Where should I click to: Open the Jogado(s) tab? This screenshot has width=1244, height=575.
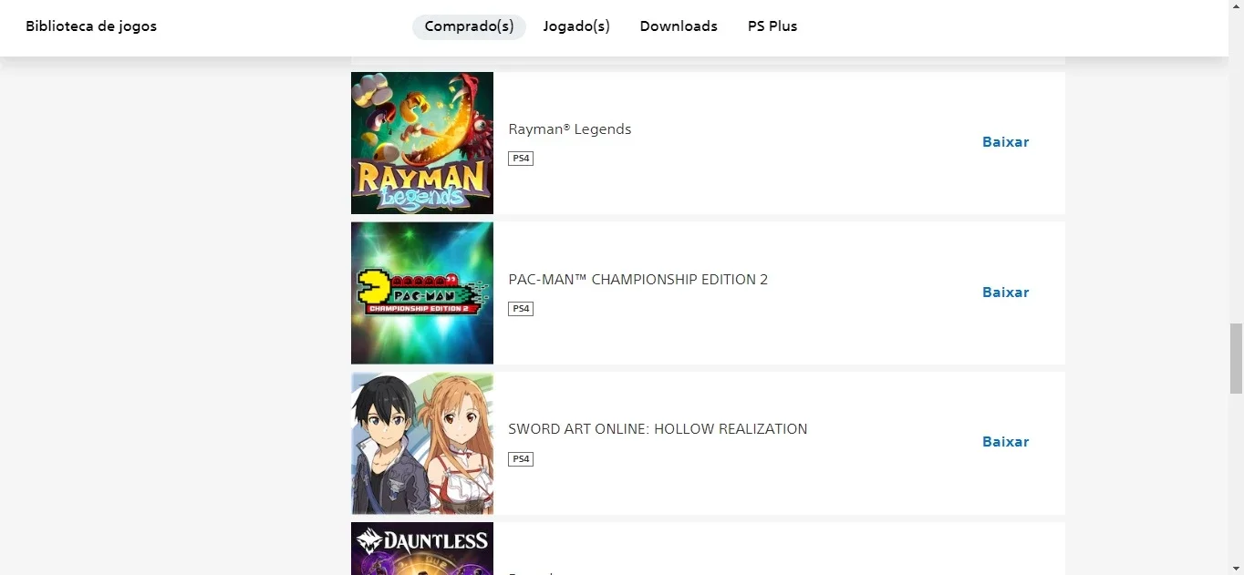point(576,26)
